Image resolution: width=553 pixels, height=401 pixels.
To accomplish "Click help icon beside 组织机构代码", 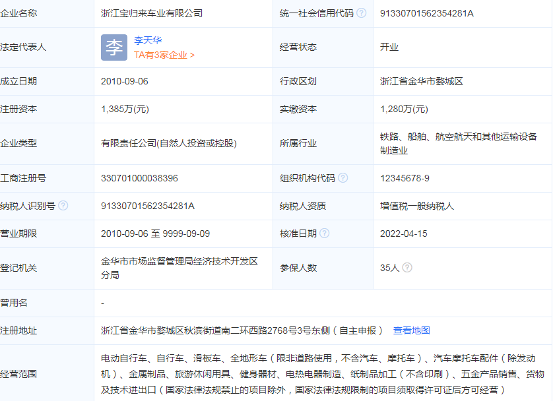I will [342, 178].
